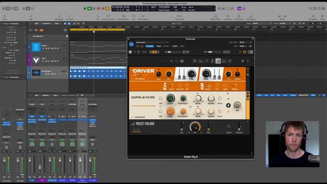Open the Tracks area Edit menu
The image size is (327, 184).
tap(36, 24)
